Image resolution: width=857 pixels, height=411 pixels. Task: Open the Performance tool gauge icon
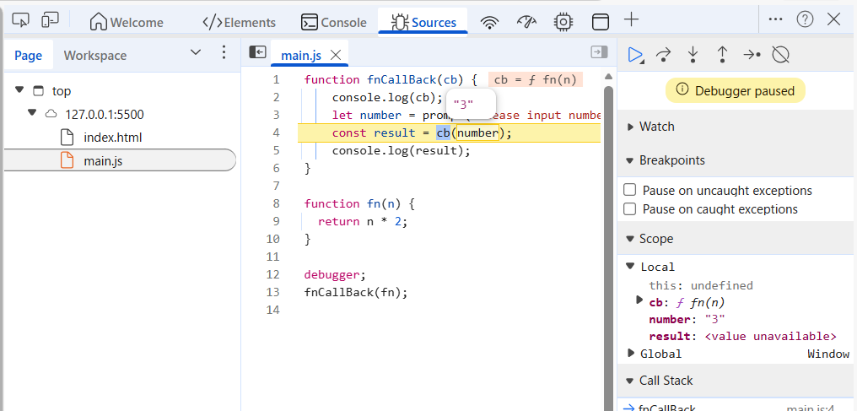coord(527,22)
